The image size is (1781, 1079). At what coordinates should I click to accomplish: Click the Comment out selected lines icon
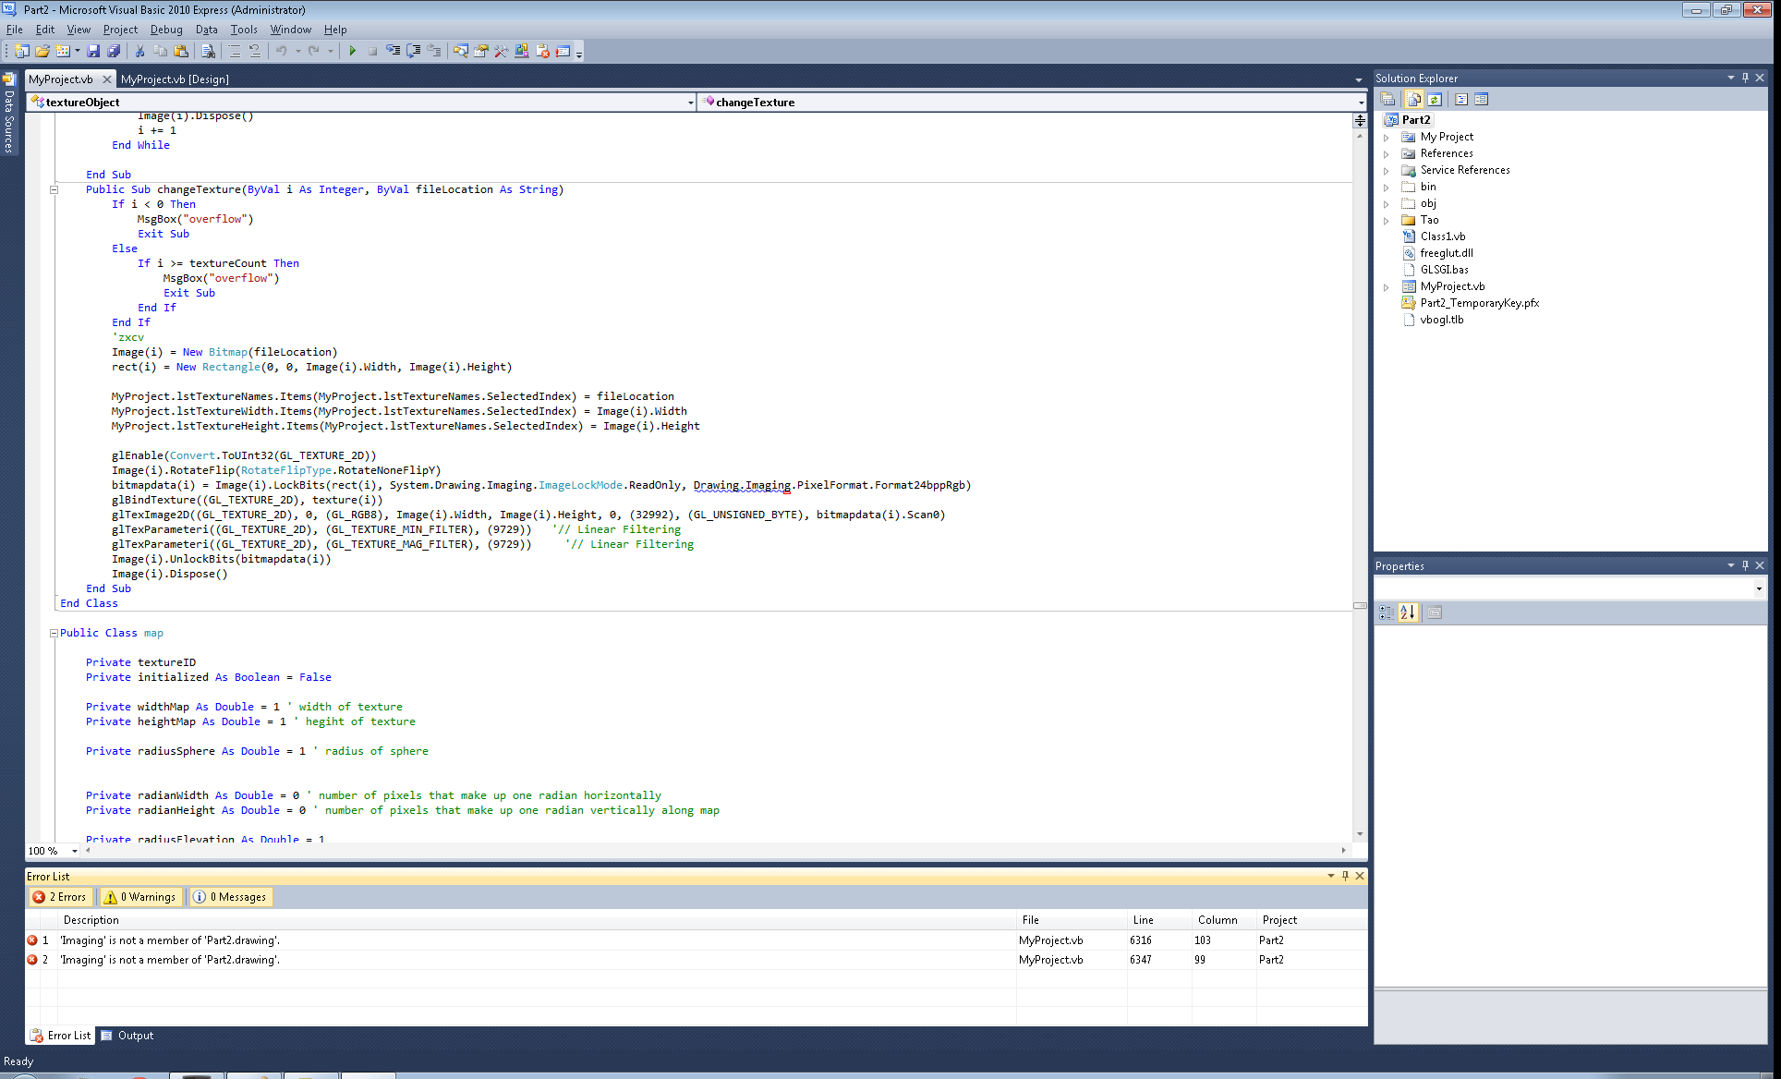click(235, 51)
